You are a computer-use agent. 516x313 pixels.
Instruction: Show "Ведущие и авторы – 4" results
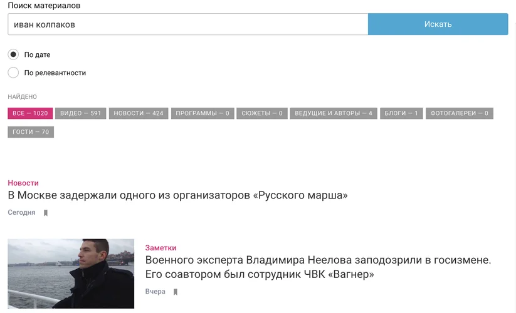334,113
